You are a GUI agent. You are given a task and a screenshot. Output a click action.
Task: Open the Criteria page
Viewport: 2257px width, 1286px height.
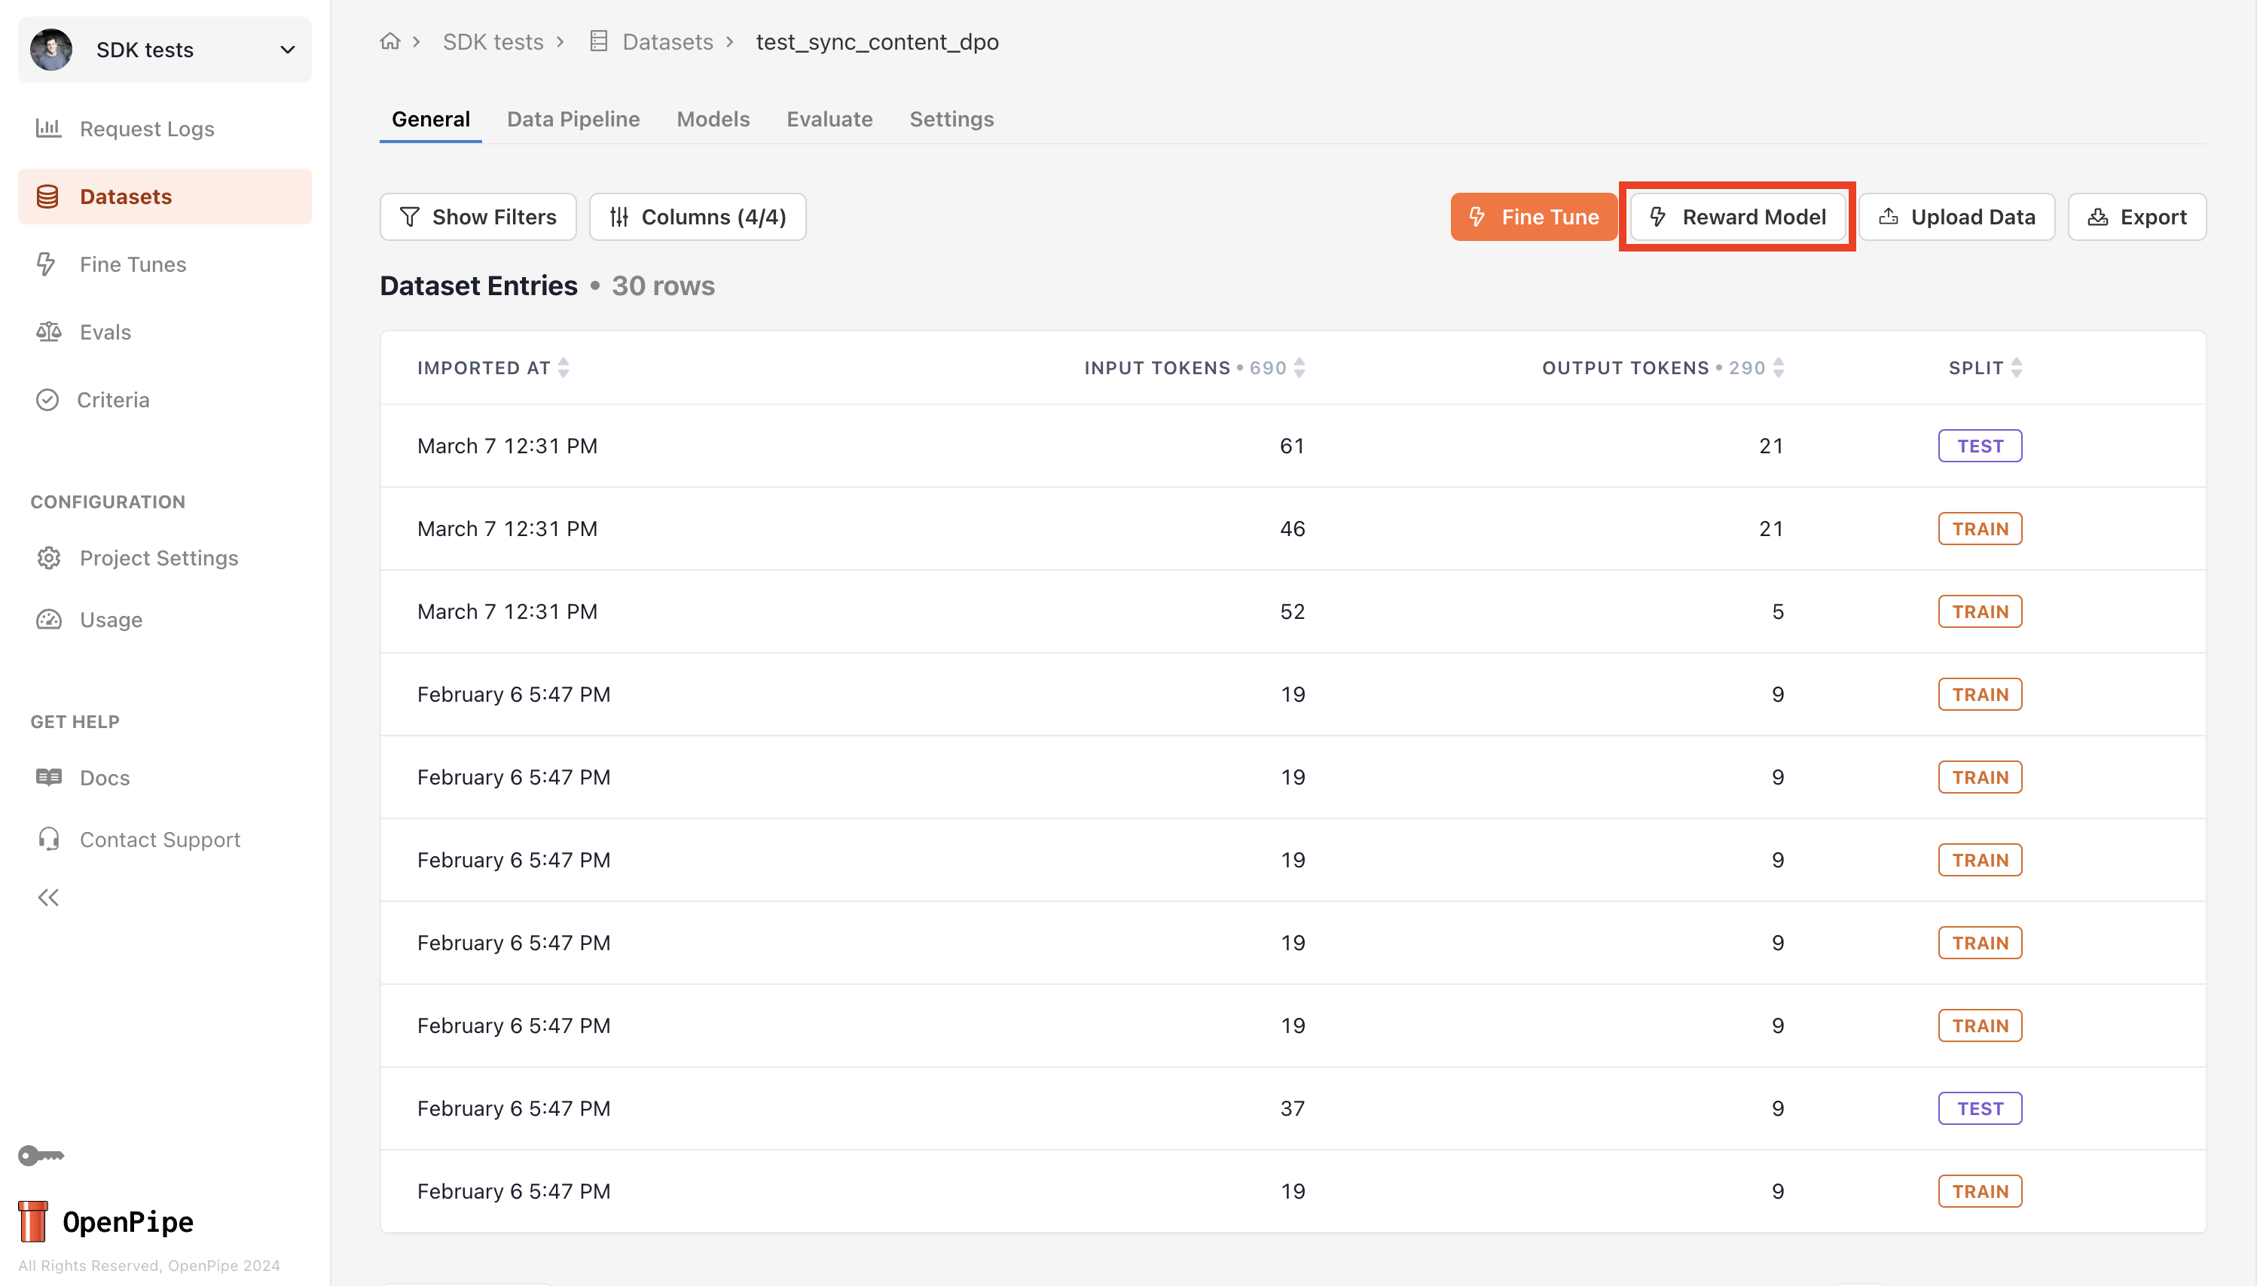pyautogui.click(x=112, y=400)
